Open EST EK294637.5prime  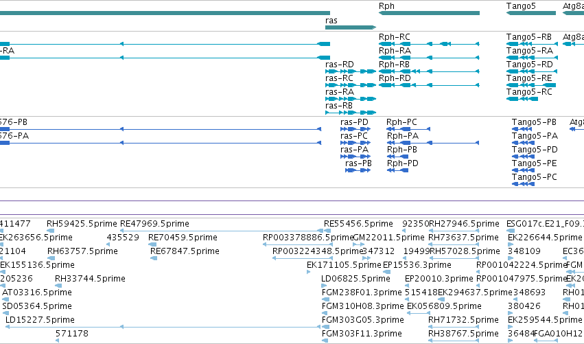pyautogui.click(x=475, y=293)
